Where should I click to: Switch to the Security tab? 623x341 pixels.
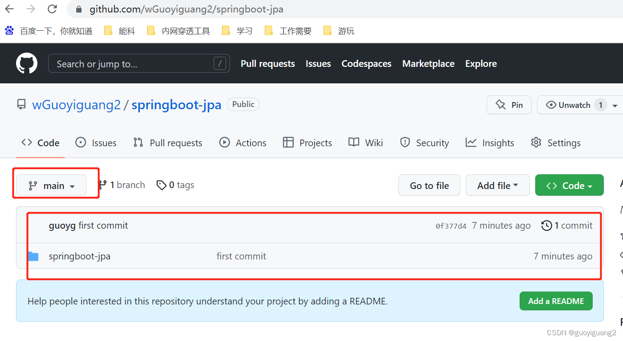click(424, 143)
